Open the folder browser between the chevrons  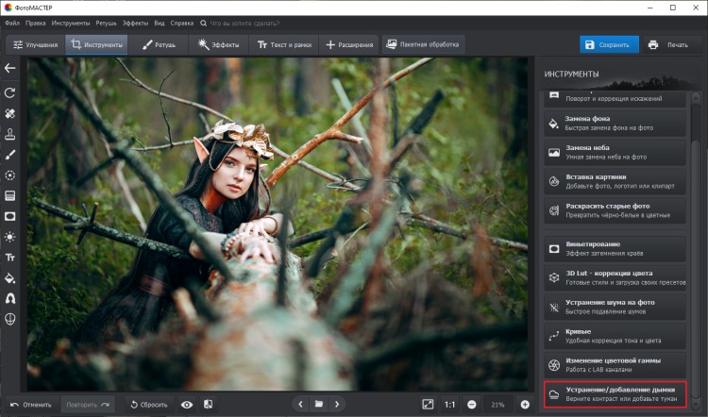(x=319, y=404)
